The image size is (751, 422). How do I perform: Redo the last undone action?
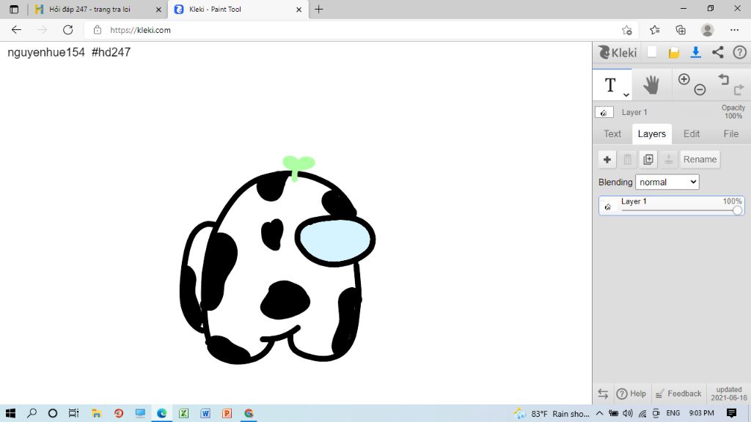pyautogui.click(x=739, y=89)
